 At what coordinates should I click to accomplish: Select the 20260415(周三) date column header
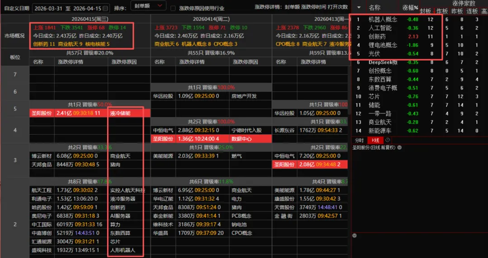tap(90, 19)
